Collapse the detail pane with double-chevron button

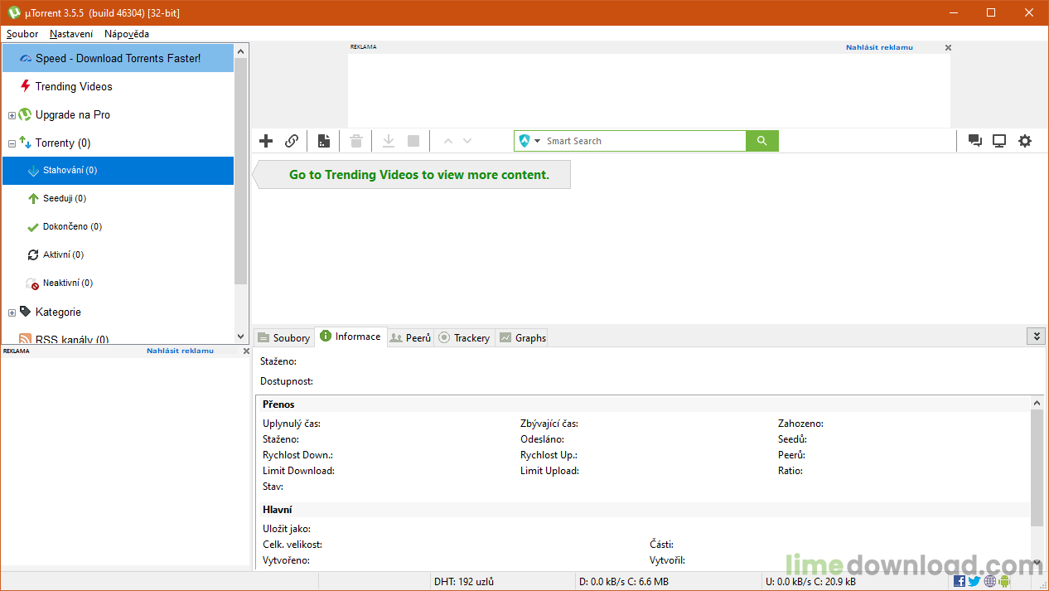1036,336
